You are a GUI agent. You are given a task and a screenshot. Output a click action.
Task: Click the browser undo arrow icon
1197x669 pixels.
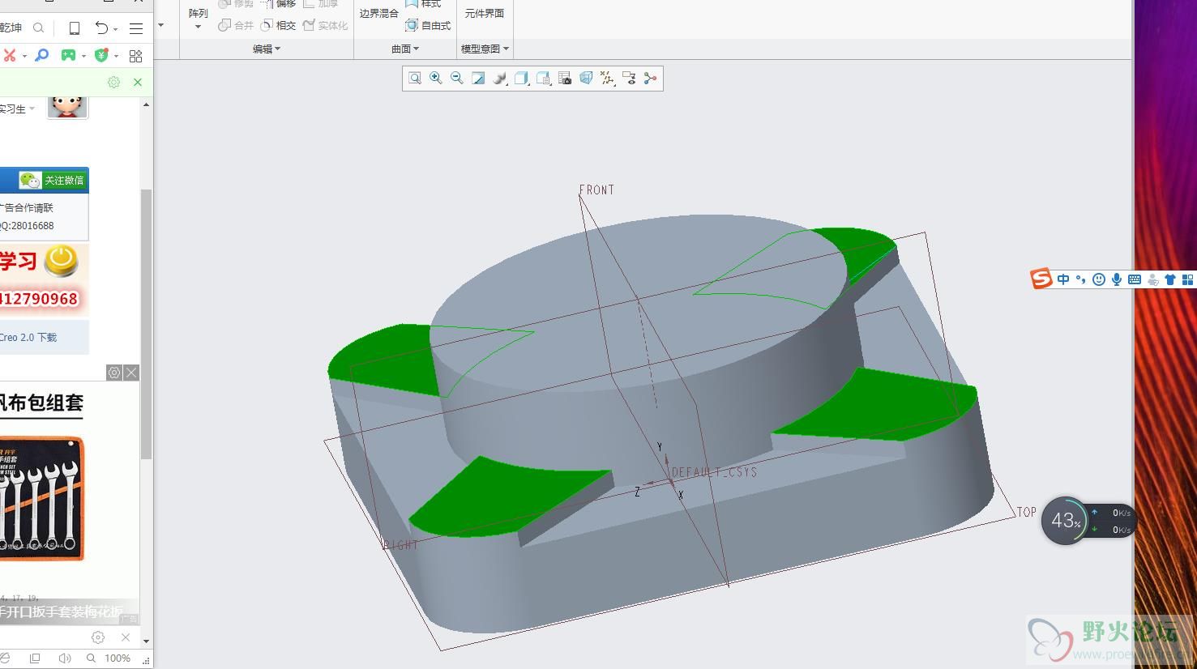101,28
